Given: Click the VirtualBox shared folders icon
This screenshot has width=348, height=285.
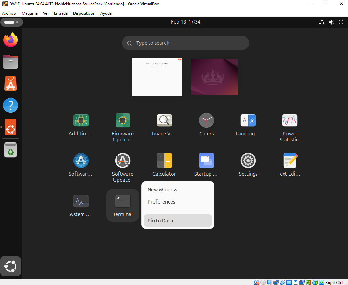Looking at the screenshot, I should tap(289, 282).
